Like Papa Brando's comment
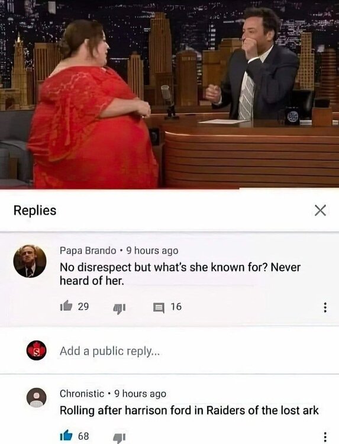Screen dimensions: 339x444 [x=66, y=306]
